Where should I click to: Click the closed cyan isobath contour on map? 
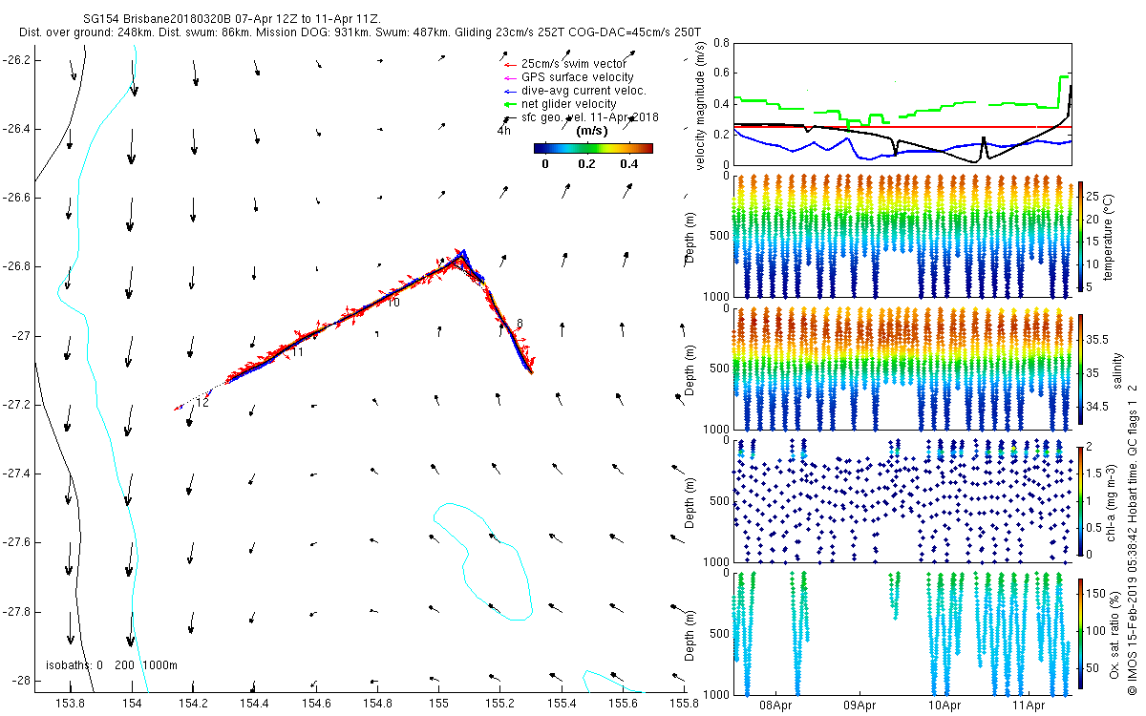(482, 560)
